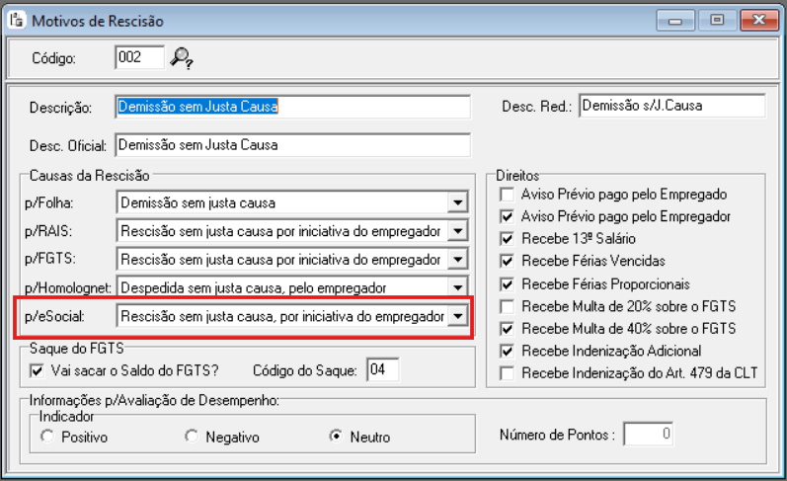This screenshot has height=481, width=787.
Task: Open the p/Folha dropdown list
Action: [x=456, y=203]
